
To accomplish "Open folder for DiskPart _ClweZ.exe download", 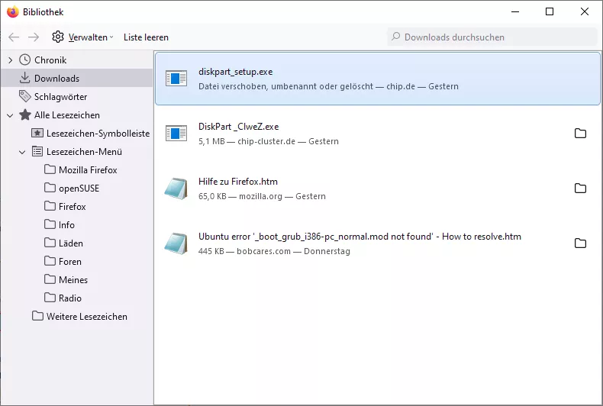I will pyautogui.click(x=580, y=134).
